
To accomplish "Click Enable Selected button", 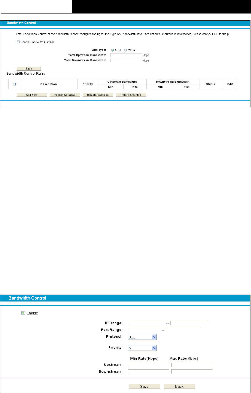I will [x=65, y=95].
